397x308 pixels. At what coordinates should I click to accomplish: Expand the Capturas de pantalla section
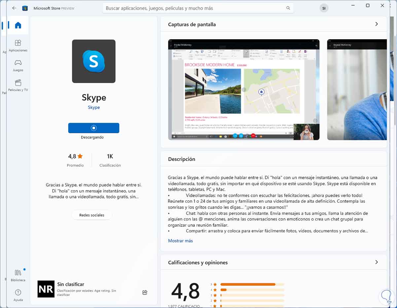click(x=377, y=24)
